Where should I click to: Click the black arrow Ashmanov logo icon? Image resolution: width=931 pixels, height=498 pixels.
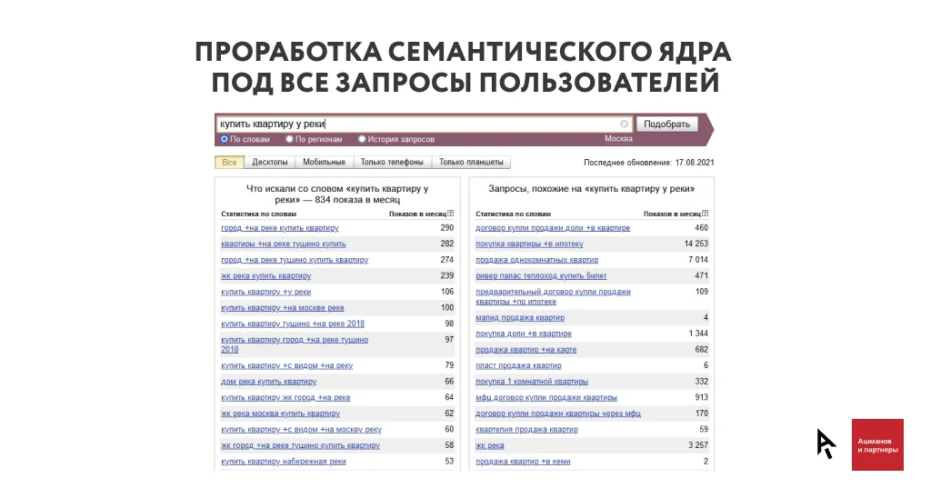826,444
